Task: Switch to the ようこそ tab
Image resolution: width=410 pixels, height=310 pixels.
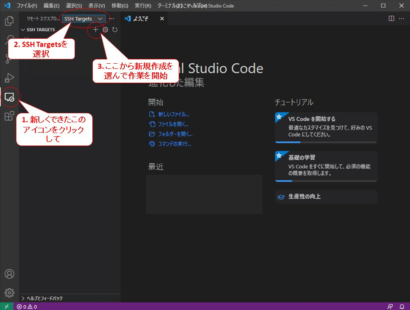Action: coord(140,19)
